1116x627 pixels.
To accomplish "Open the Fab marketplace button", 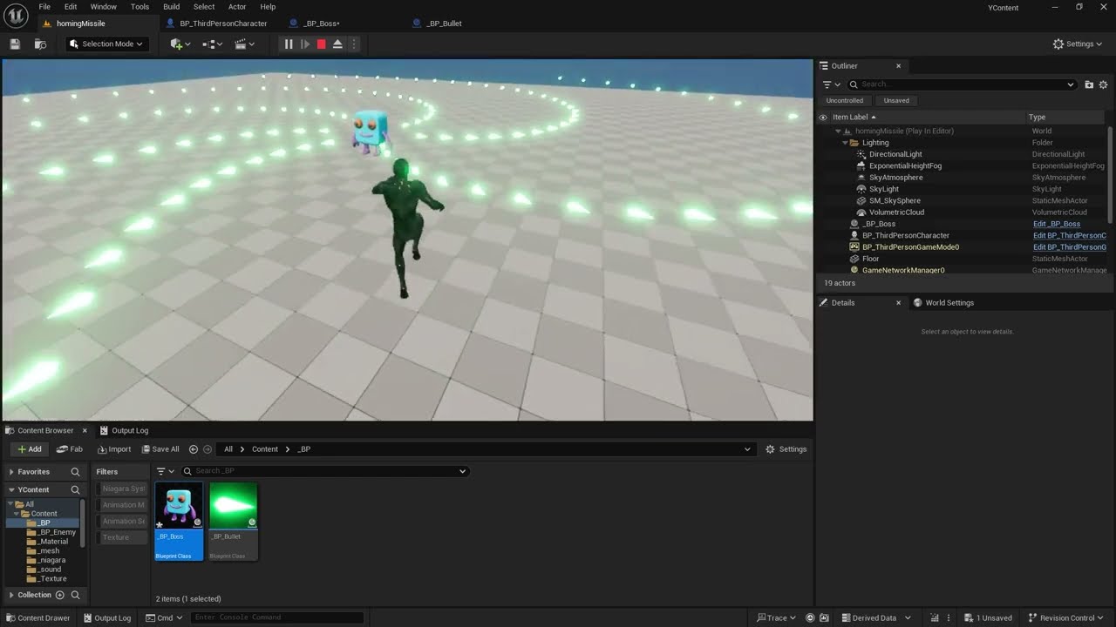I will pyautogui.click(x=70, y=449).
